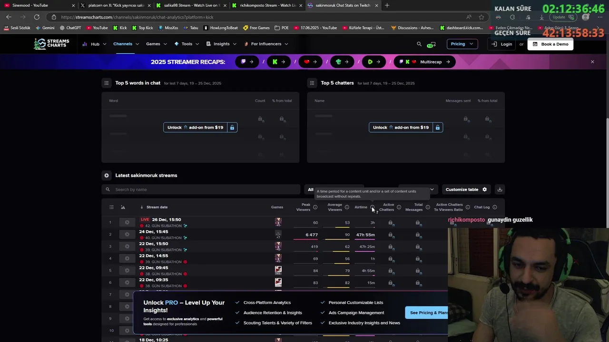Screen dimensions: 609x342
Task: Open Gemini bookmark in bookmarks bar
Action: coord(45,28)
